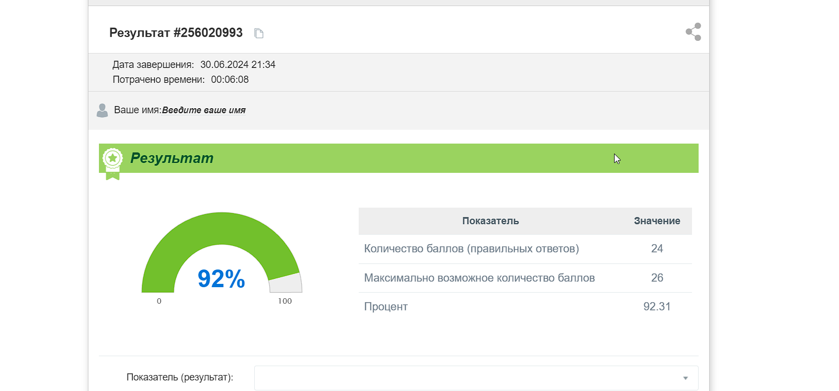
Task: Click the completion date 30.06.2024 21:34
Action: click(238, 65)
